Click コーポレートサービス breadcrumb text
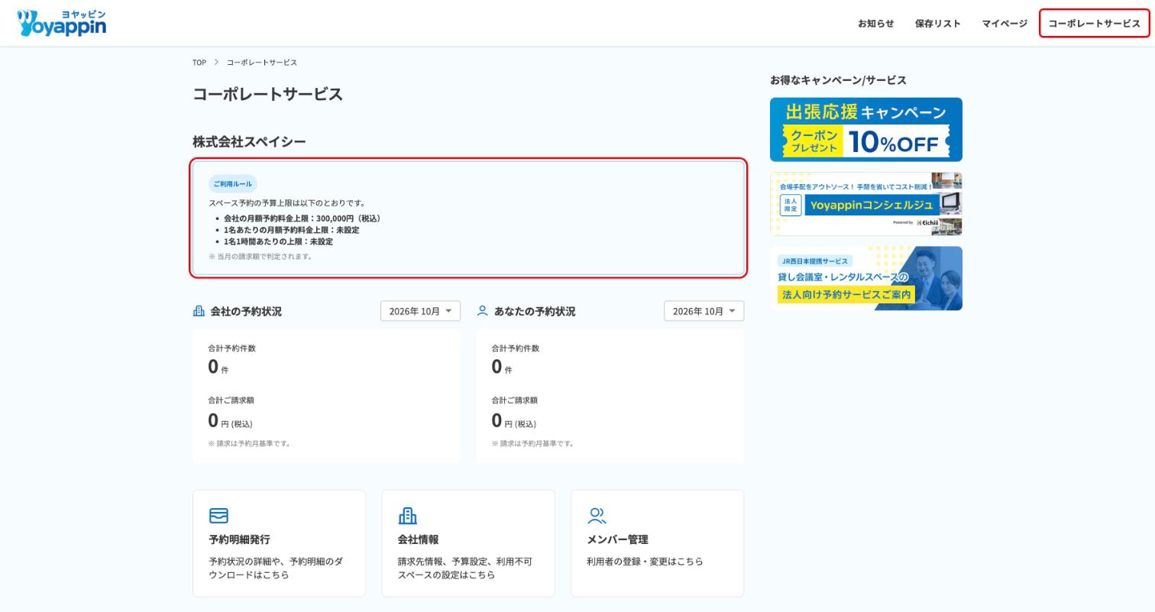The width and height of the screenshot is (1155, 612). pyautogui.click(x=261, y=63)
